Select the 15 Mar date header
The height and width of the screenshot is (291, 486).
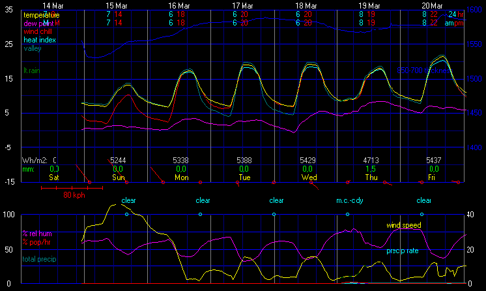[x=117, y=5]
